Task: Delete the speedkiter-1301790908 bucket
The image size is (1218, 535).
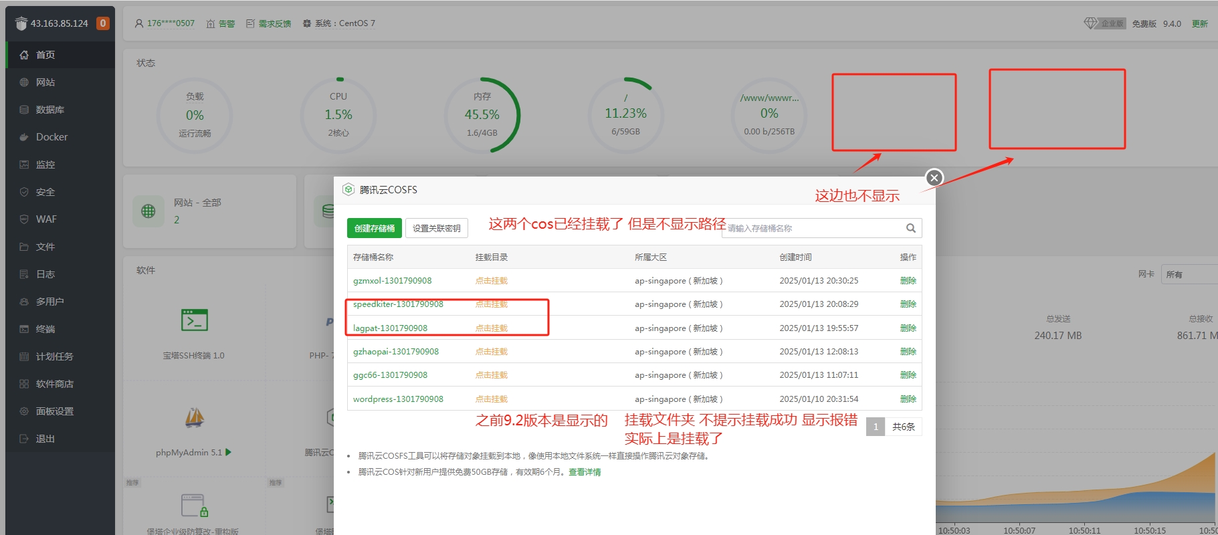Action: click(x=908, y=304)
